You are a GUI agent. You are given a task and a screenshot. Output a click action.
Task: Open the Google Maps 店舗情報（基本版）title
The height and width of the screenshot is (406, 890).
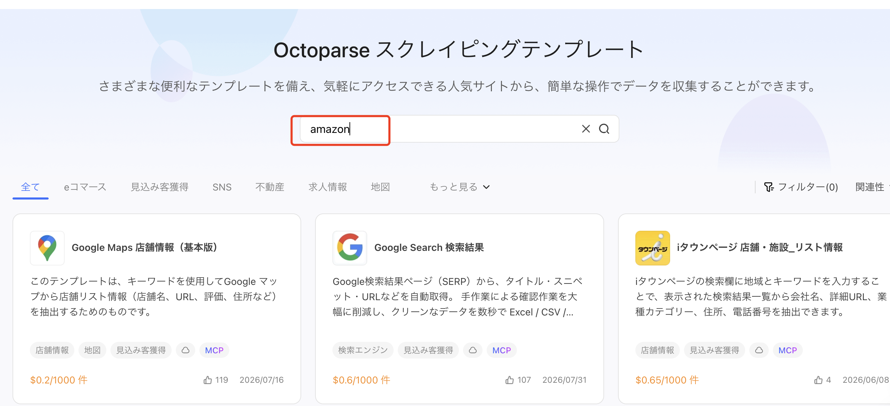click(x=145, y=247)
